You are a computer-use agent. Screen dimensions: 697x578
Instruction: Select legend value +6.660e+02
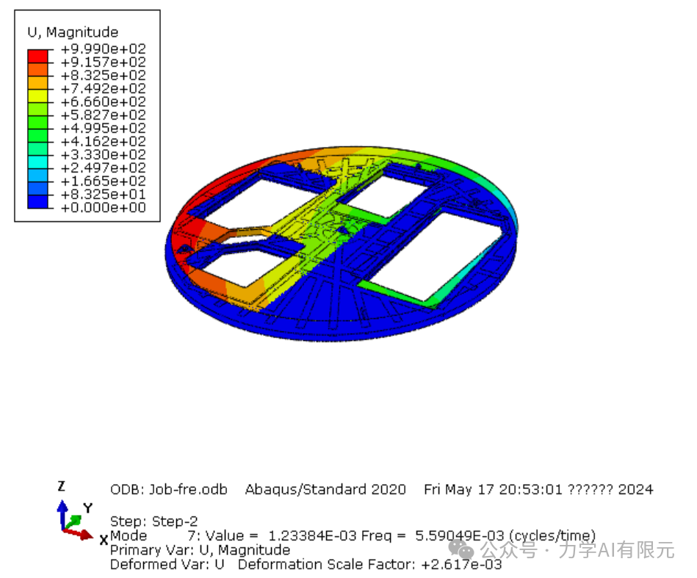click(103, 102)
